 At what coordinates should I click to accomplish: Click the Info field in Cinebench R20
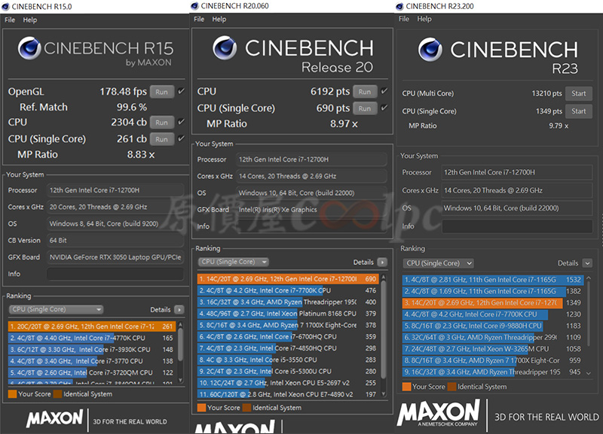[x=311, y=226]
